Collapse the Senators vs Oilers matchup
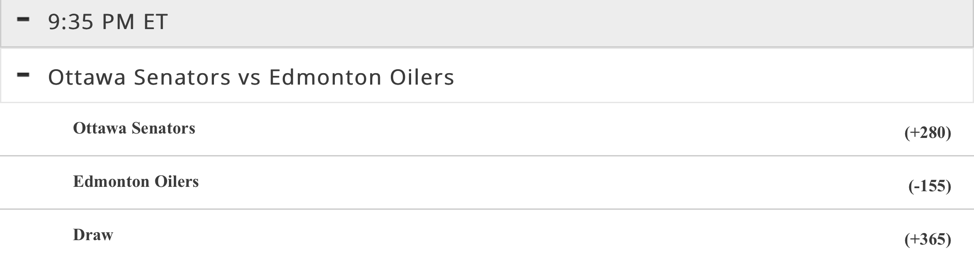974x260 pixels. tap(23, 76)
